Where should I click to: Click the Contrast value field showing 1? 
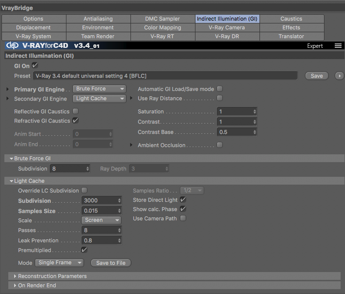pyautogui.click(x=237, y=122)
